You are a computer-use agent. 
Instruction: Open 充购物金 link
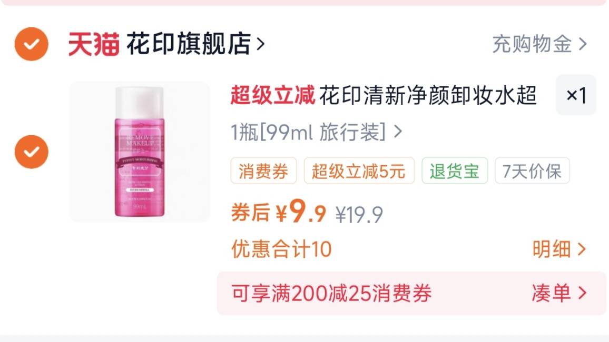(x=532, y=44)
